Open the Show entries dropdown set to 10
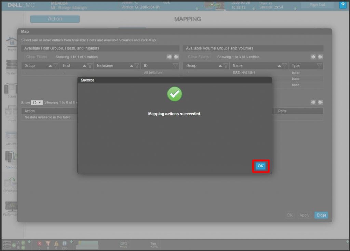This screenshot has height=251, width=350. [x=37, y=103]
